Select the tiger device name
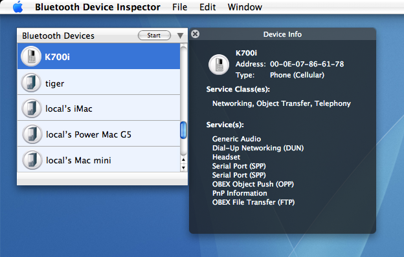Viewport: 404px width, 257px height. 54,83
